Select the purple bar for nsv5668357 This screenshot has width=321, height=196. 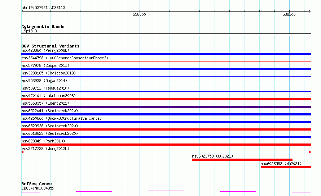(x=166, y=107)
